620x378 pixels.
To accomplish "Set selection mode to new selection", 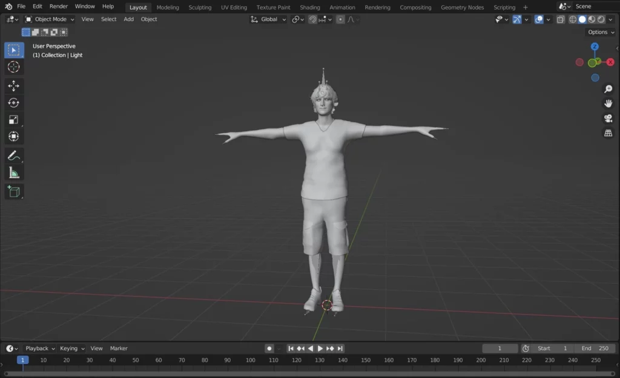I will (26, 32).
